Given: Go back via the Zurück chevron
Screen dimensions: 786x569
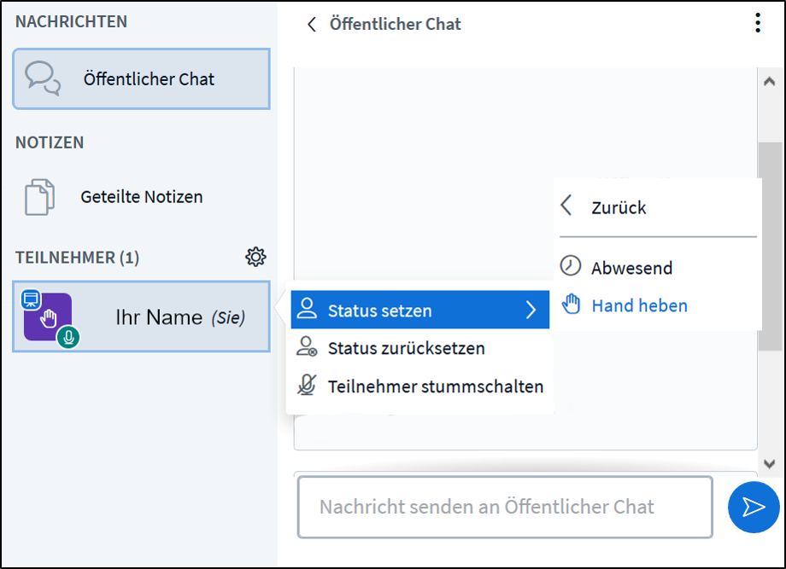Looking at the screenshot, I should [566, 206].
